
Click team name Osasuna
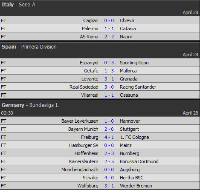click(x=129, y=95)
